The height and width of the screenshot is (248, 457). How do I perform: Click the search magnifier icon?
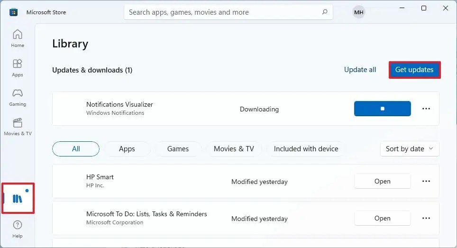coord(325,12)
